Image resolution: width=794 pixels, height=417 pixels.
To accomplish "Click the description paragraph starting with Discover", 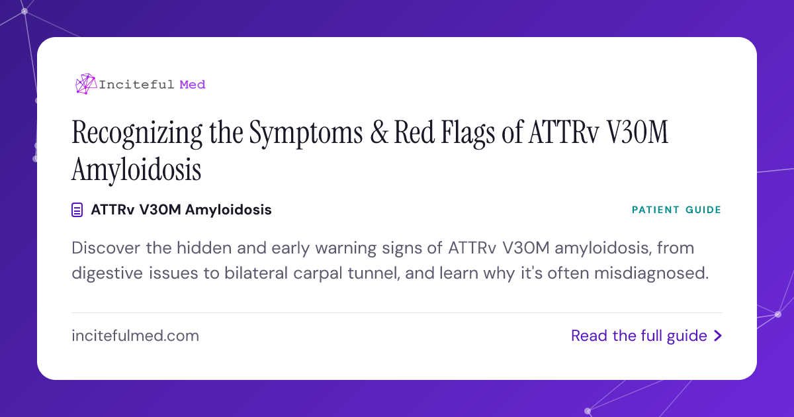I will [x=390, y=261].
